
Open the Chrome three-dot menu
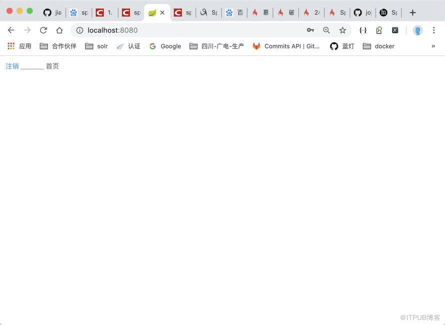tap(433, 30)
